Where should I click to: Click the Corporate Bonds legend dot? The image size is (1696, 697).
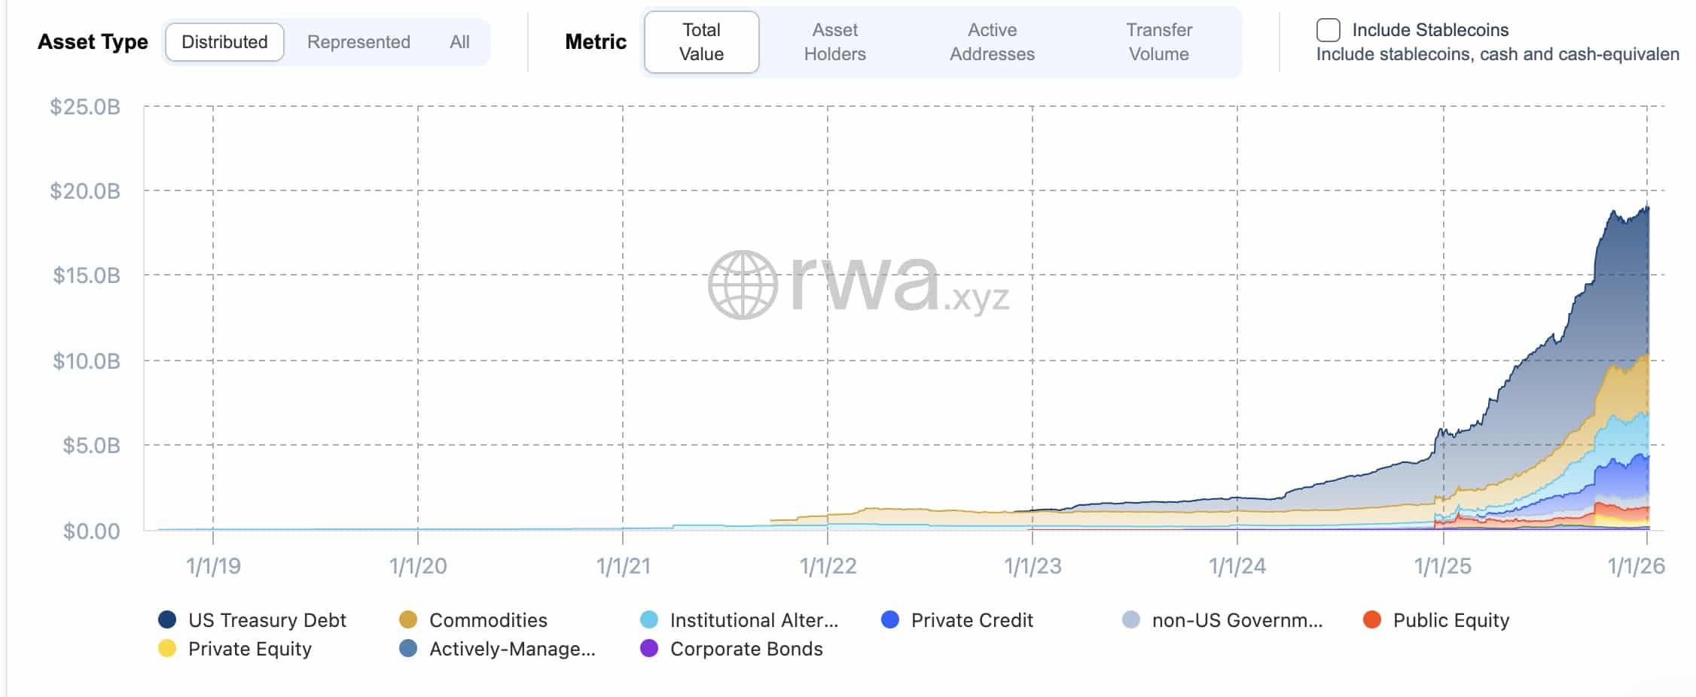[651, 649]
